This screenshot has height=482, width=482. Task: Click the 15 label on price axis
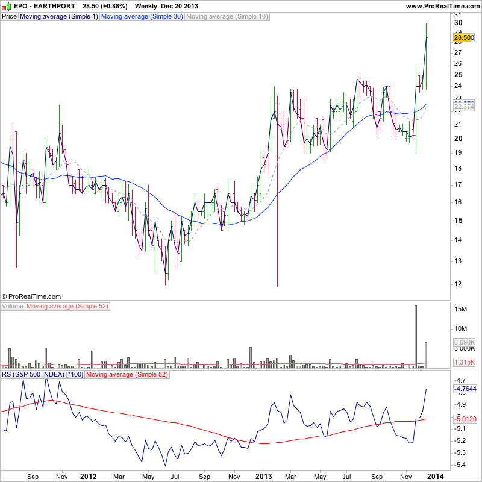(x=458, y=221)
